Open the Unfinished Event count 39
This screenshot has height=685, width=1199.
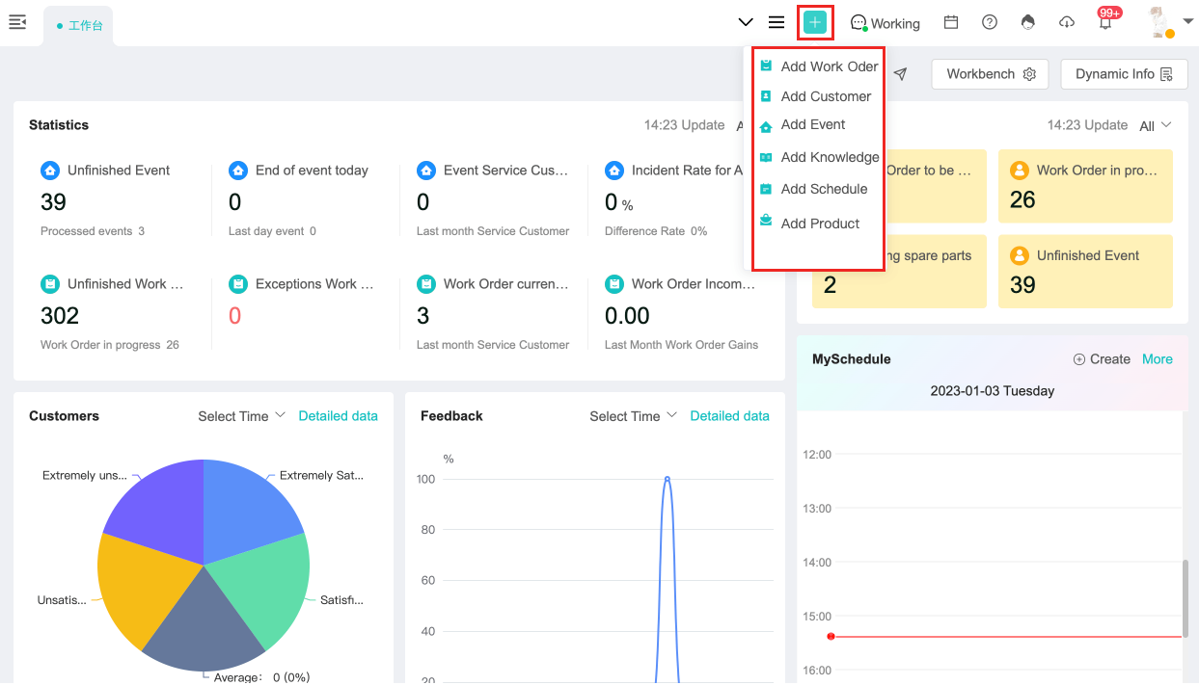click(53, 202)
